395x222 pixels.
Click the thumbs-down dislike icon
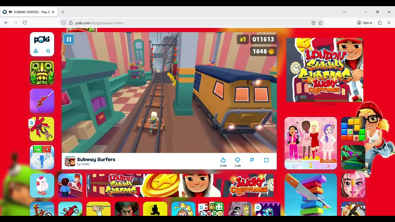tap(238, 160)
